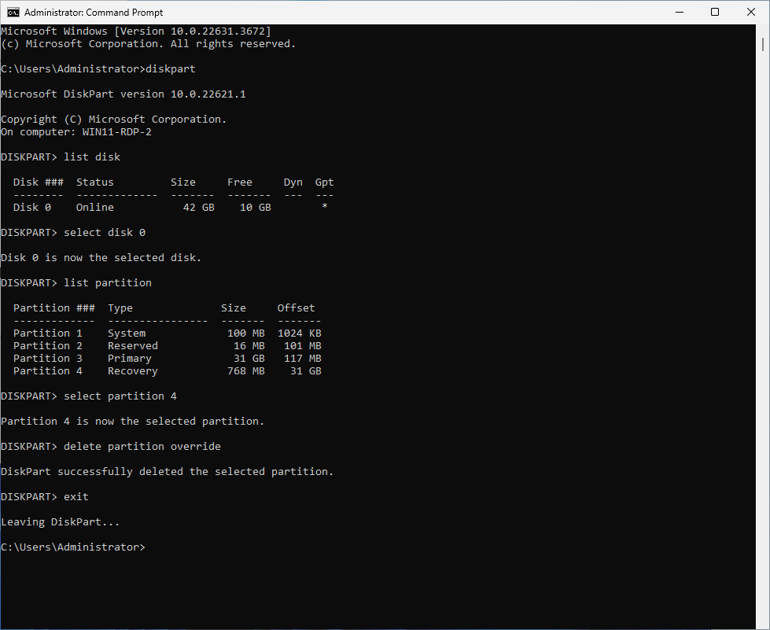Click the DISKPART prompt before 'exit'
770x630 pixels.
[28, 496]
